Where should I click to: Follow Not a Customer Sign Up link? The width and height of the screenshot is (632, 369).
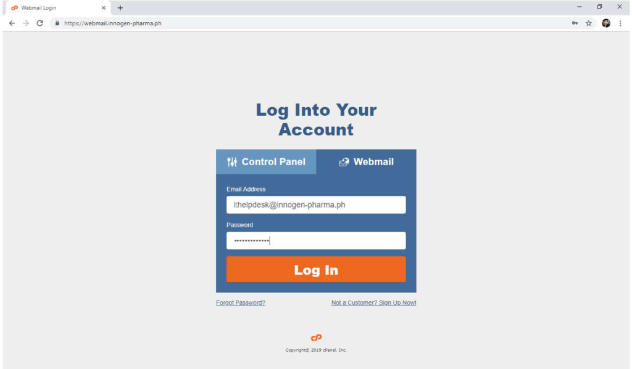tap(373, 302)
